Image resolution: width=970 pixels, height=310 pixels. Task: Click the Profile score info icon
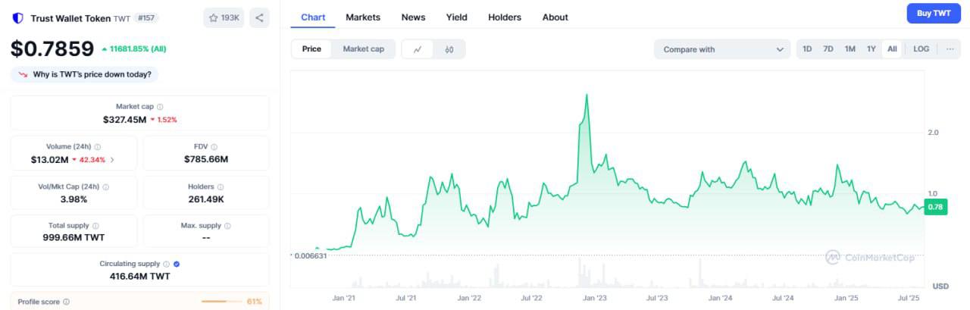tap(67, 302)
